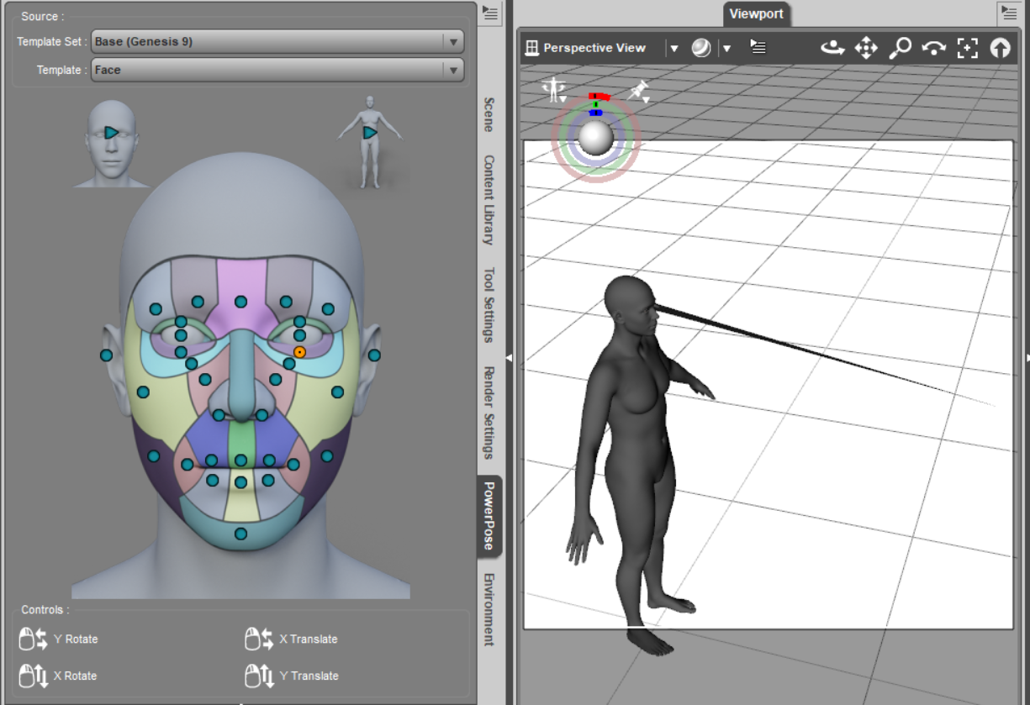The height and width of the screenshot is (705, 1030).
Task: Click the Frame selection bracket icon
Action: (968, 48)
